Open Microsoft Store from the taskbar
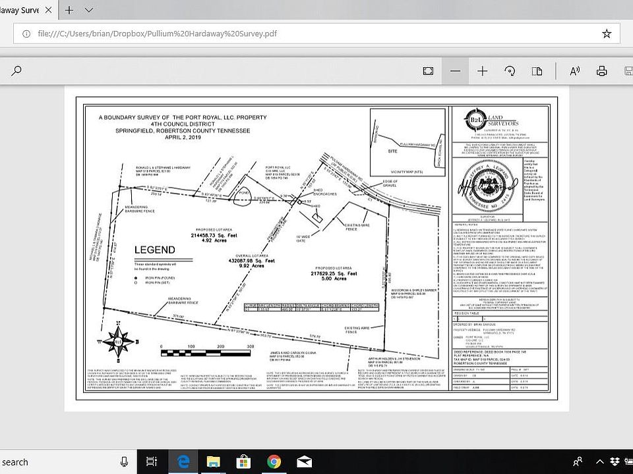The image size is (633, 474). (x=243, y=461)
